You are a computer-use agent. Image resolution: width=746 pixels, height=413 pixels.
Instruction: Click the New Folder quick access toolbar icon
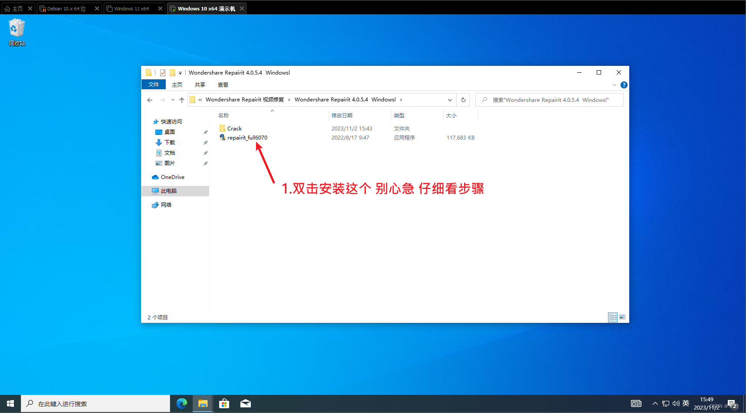coord(172,73)
